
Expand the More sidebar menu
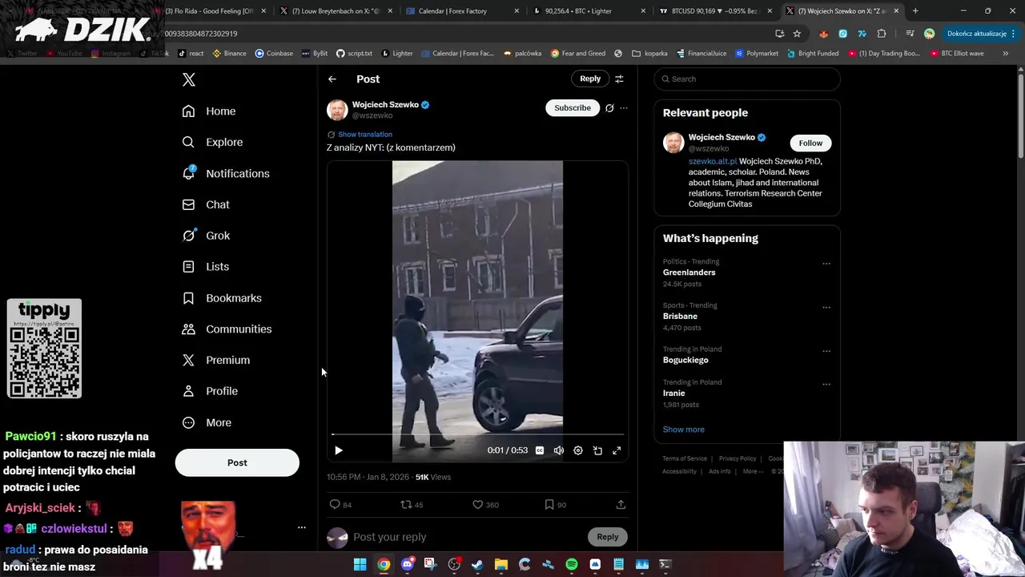pos(207,422)
